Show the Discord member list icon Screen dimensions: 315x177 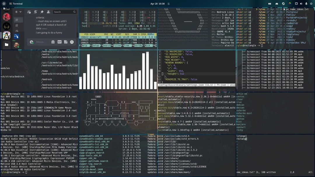tap(48, 12)
